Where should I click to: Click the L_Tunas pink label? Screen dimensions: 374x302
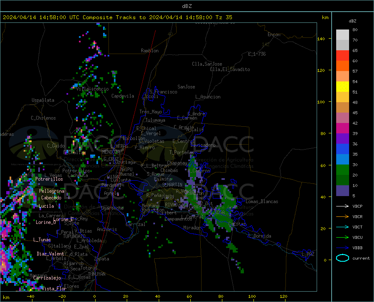[42, 240]
